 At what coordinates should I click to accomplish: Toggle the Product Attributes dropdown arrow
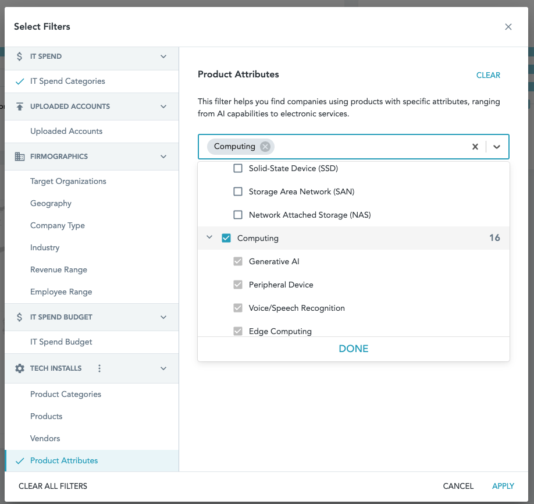(x=497, y=147)
